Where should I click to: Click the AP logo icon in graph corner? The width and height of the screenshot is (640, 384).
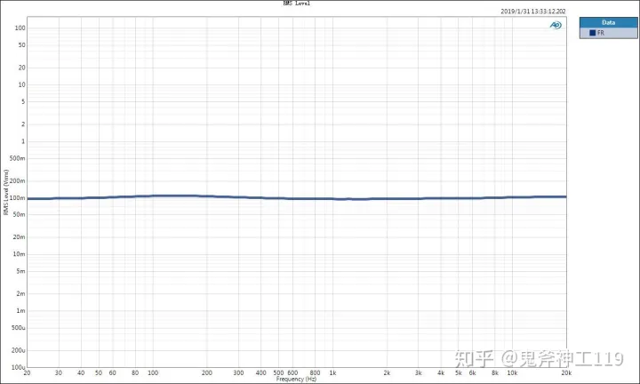556,25
